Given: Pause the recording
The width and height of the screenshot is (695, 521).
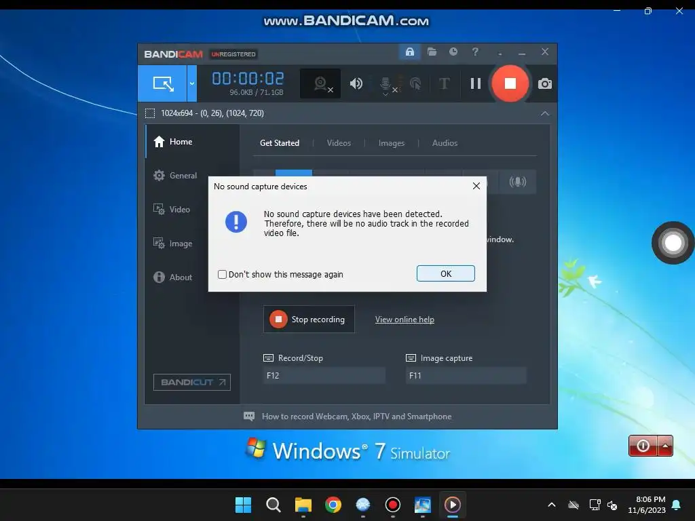Looking at the screenshot, I should (x=476, y=83).
